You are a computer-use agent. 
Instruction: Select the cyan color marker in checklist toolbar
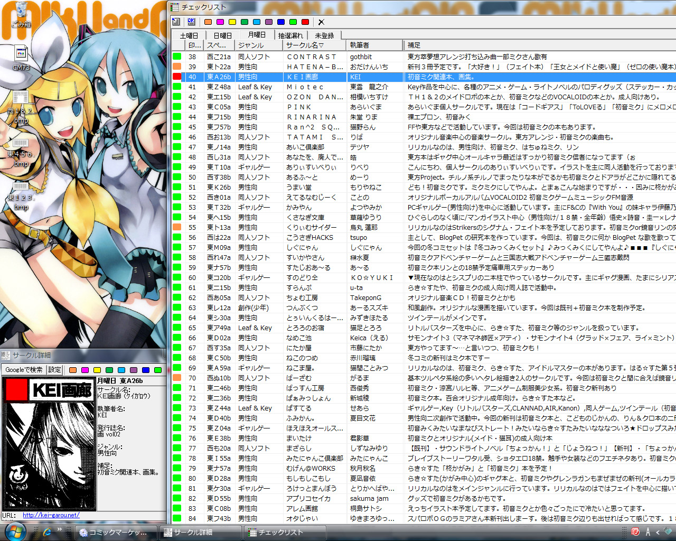(257, 22)
